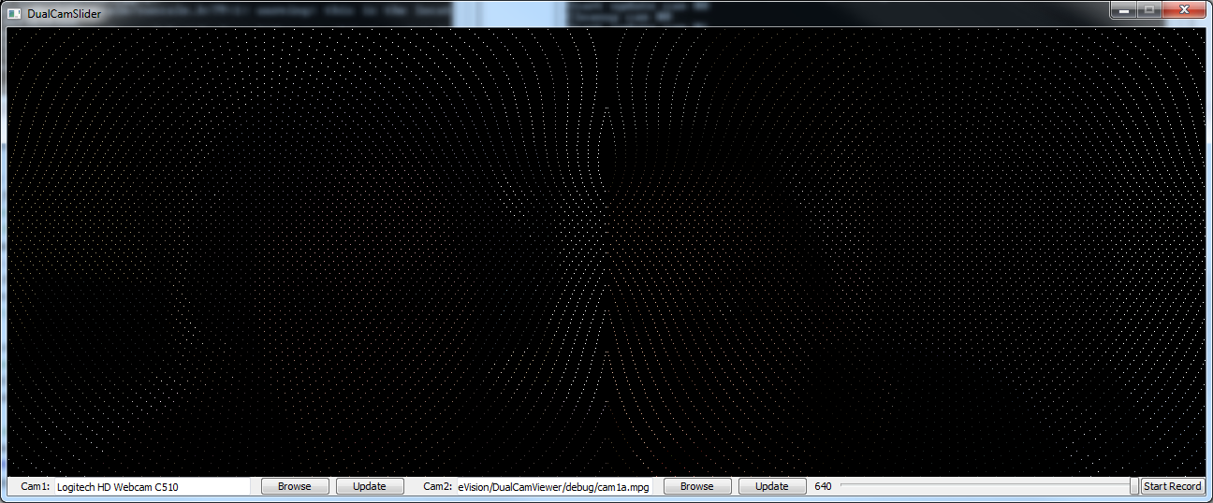The image size is (1213, 503).
Task: Click the right half of video preview
Action: 906,251
